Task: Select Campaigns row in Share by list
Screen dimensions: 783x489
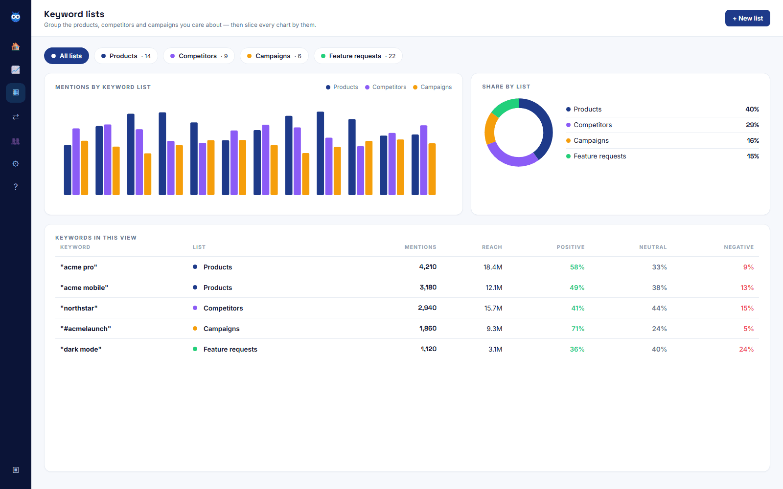Action: [663, 140]
